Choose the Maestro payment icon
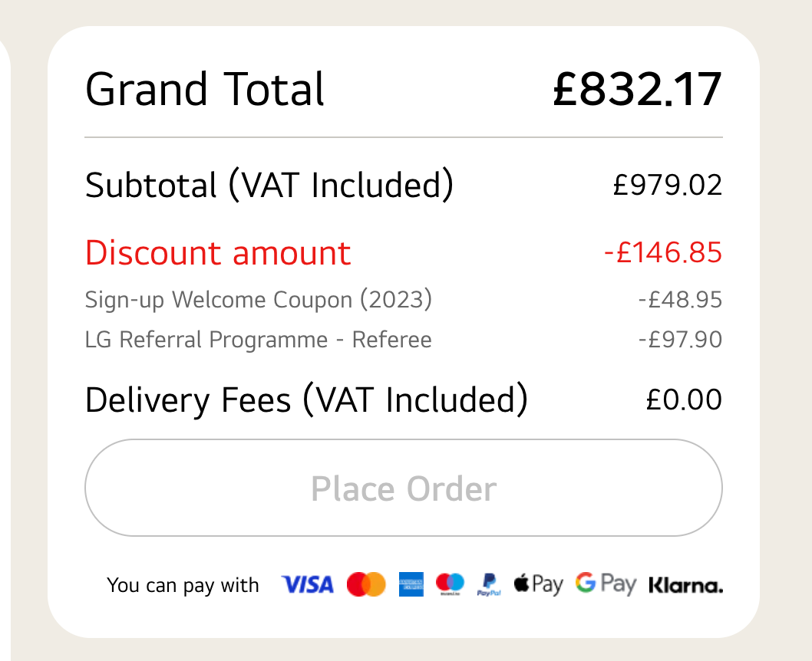Viewport: 812px width, 661px height. point(450,585)
